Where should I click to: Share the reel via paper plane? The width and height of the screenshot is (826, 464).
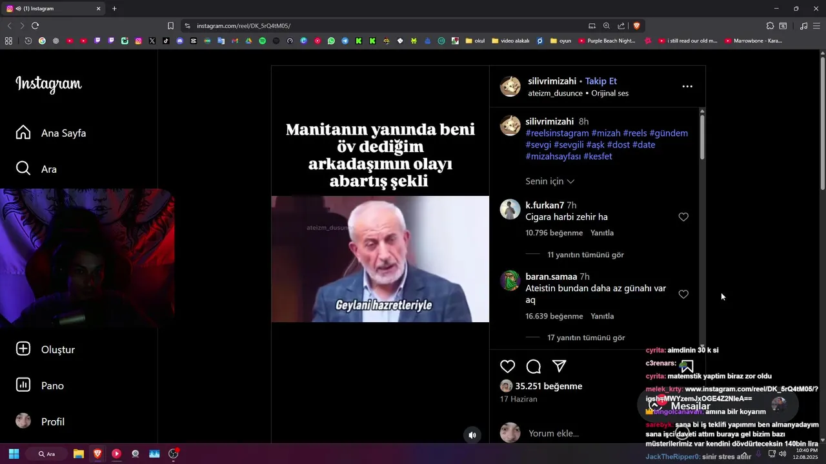[x=559, y=366]
